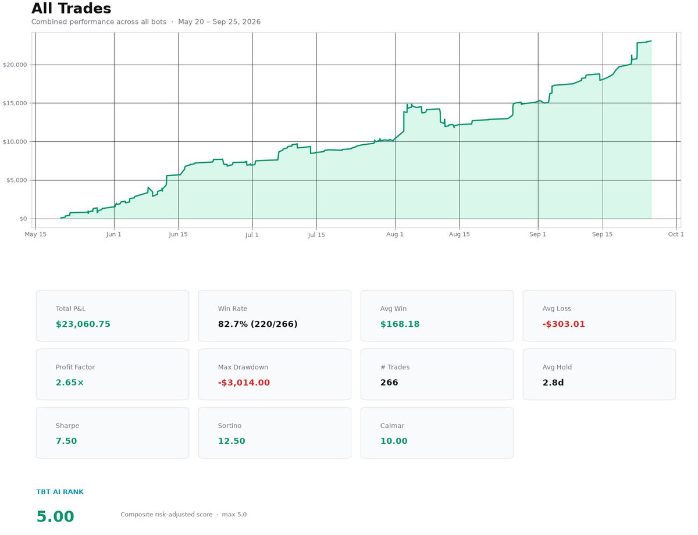Click the Sharpe value 7.50
698x535 pixels.
tap(66, 441)
